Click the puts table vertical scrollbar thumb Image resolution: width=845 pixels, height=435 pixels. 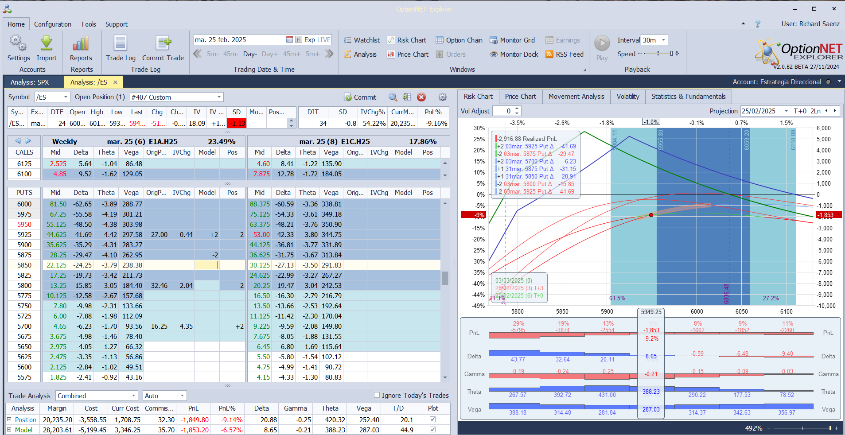[x=445, y=278]
